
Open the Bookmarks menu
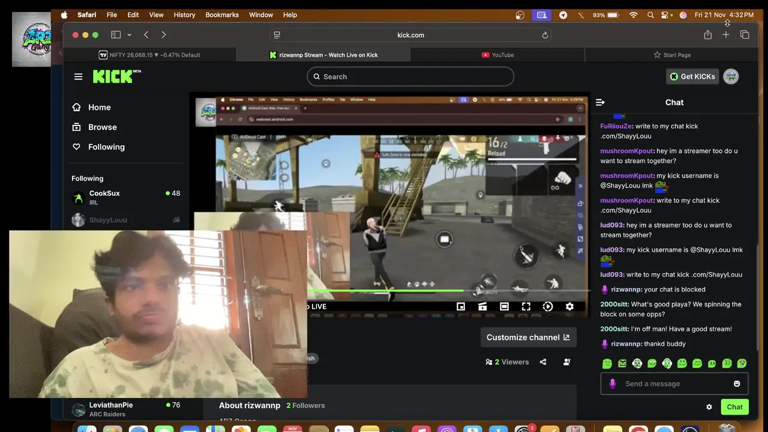pyautogui.click(x=222, y=15)
